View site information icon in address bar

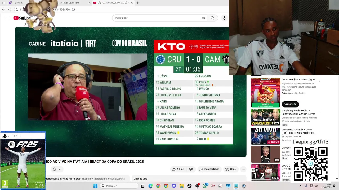pyautogui.click(x=17, y=9)
